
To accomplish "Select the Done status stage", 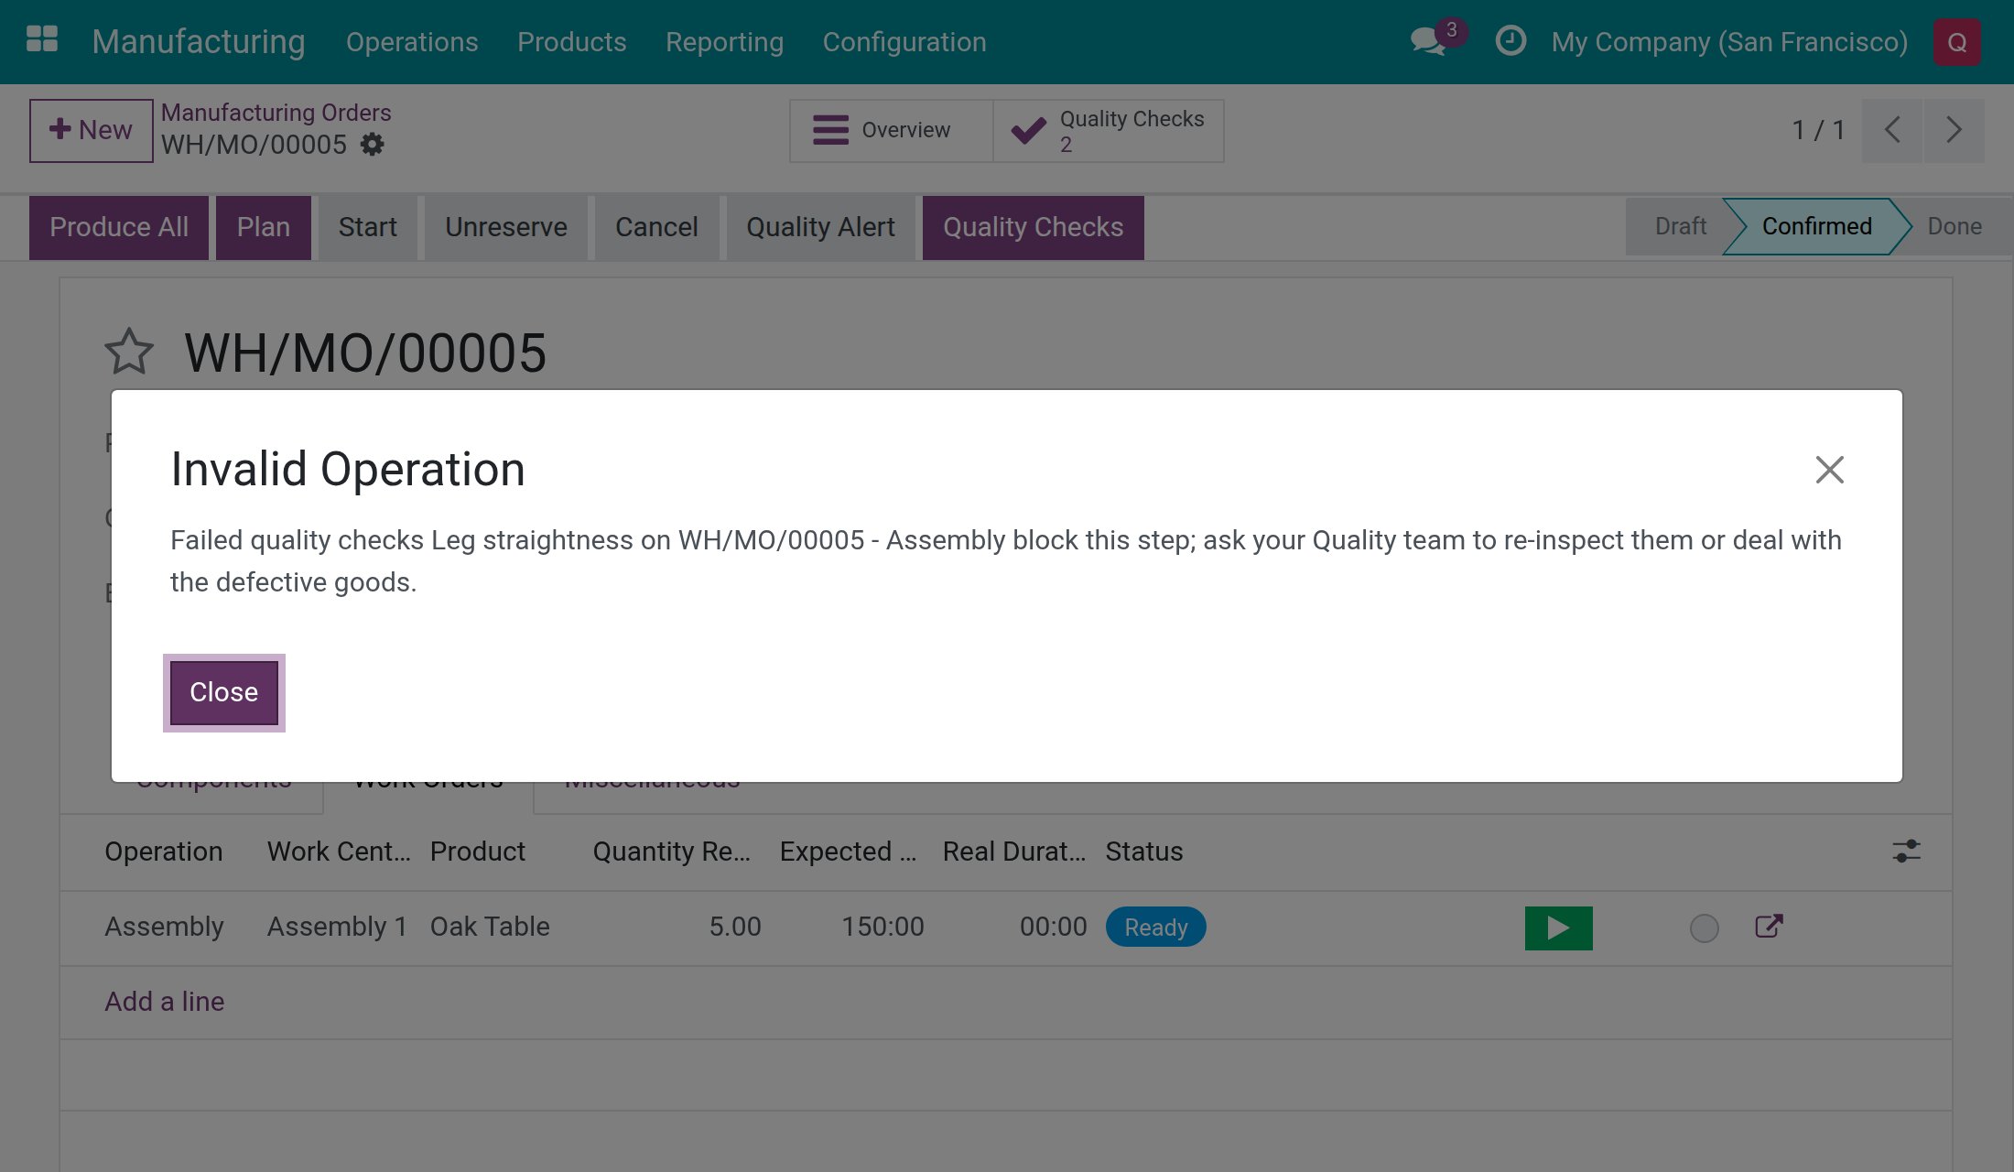I will coord(1954,226).
